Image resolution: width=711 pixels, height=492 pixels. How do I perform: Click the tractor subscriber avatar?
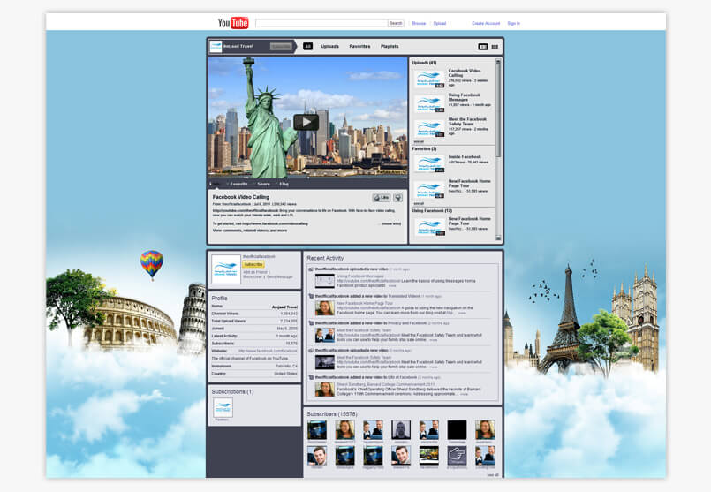[x=428, y=455]
